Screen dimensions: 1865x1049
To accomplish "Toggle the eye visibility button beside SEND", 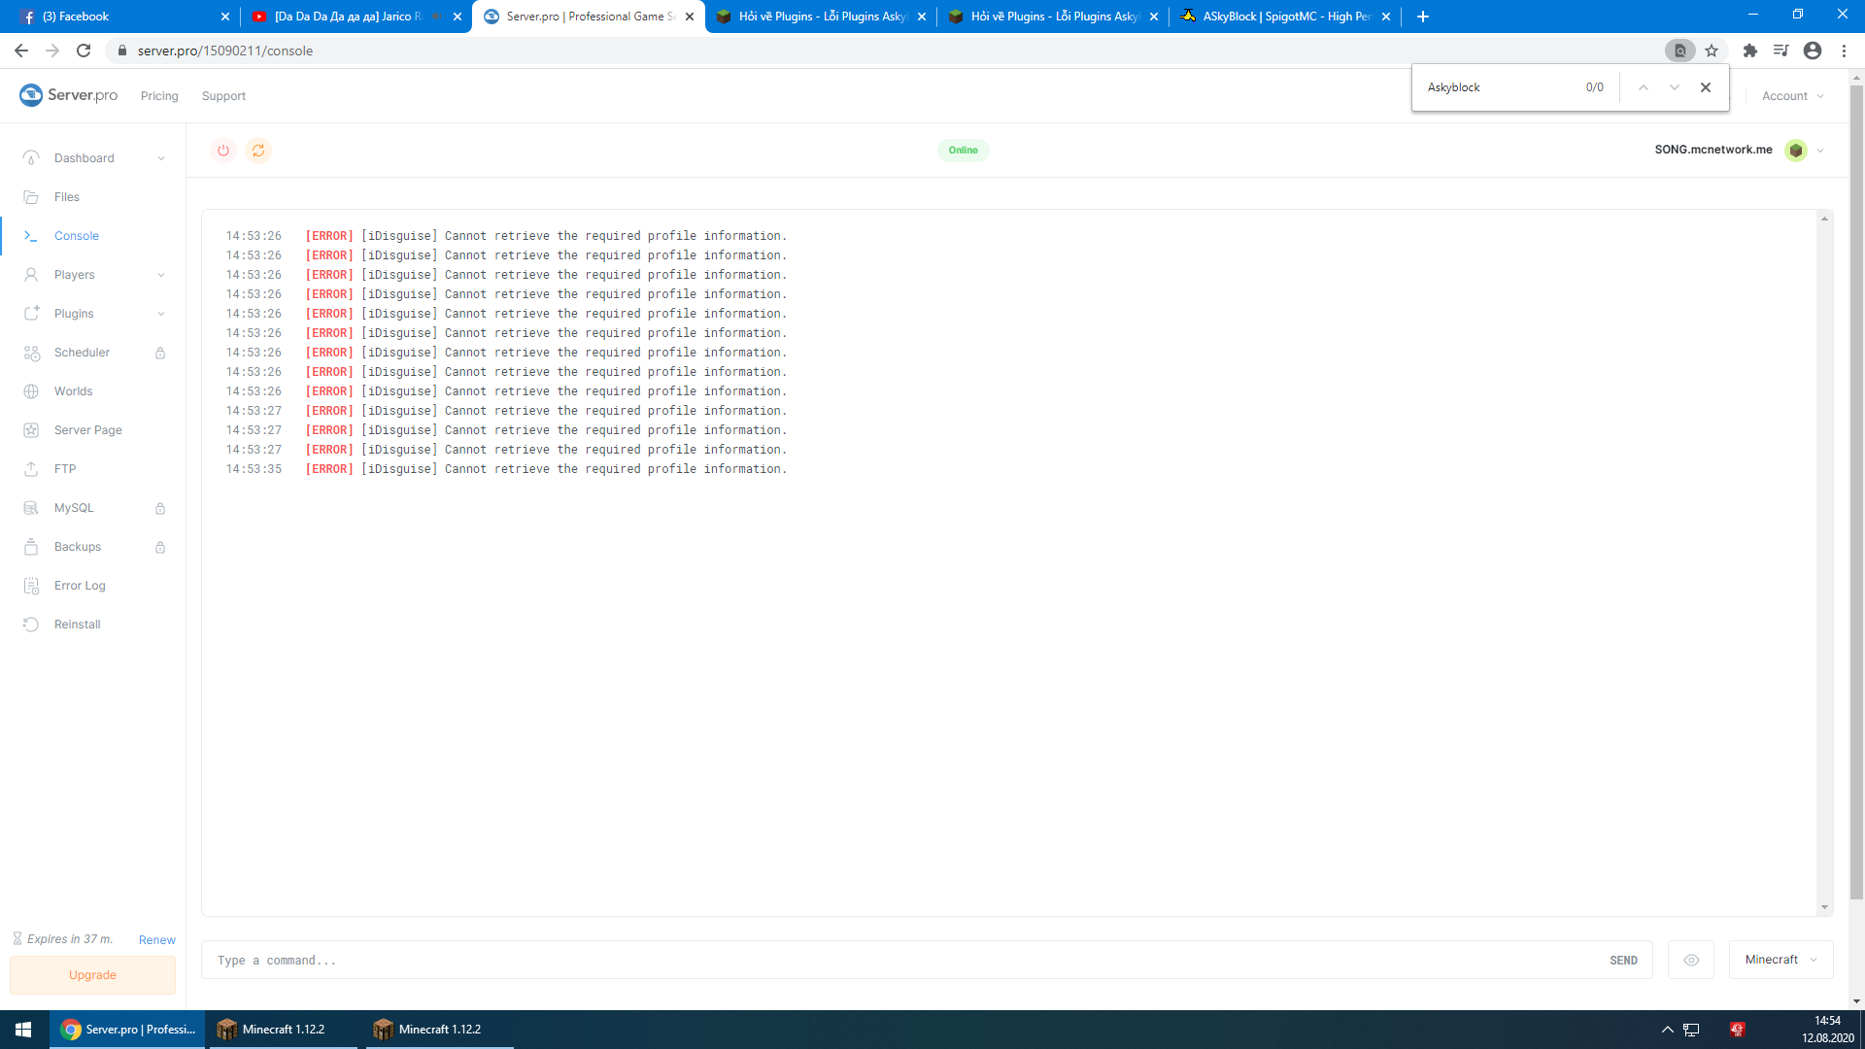I will pos(1691,960).
